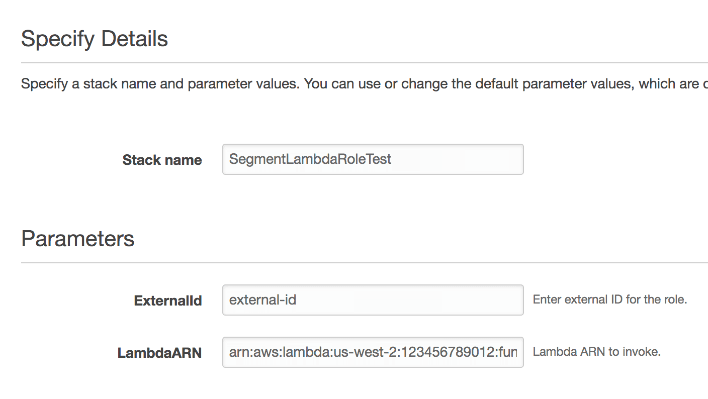Click the ExternalId label
Image resolution: width=708 pixels, height=399 pixels.
pos(167,301)
